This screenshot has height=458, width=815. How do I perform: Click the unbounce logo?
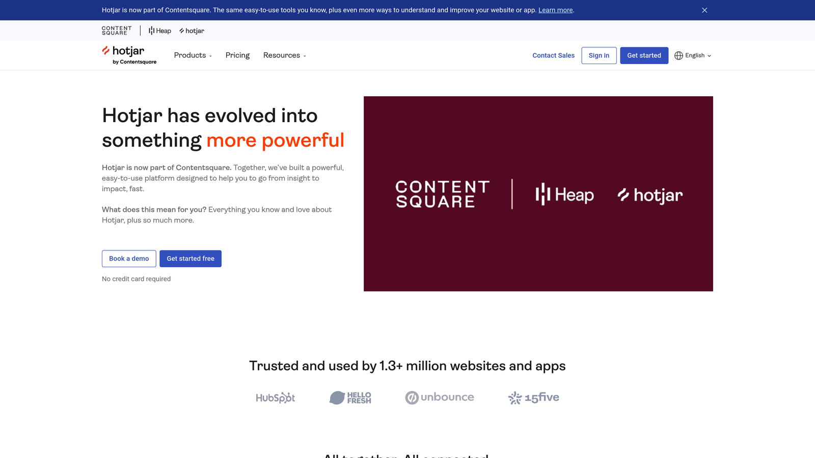coord(439,397)
